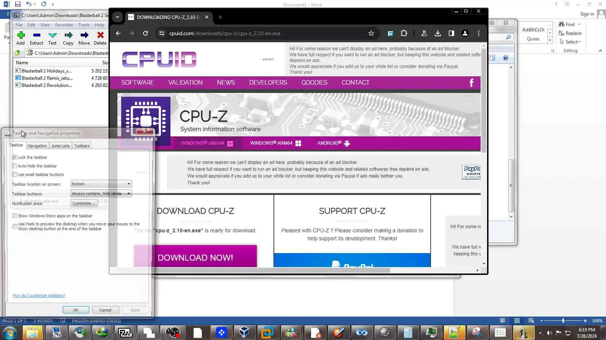Open the Favorites menu in 7-Zip
Viewport: 606px width, 340px height.
point(64,25)
